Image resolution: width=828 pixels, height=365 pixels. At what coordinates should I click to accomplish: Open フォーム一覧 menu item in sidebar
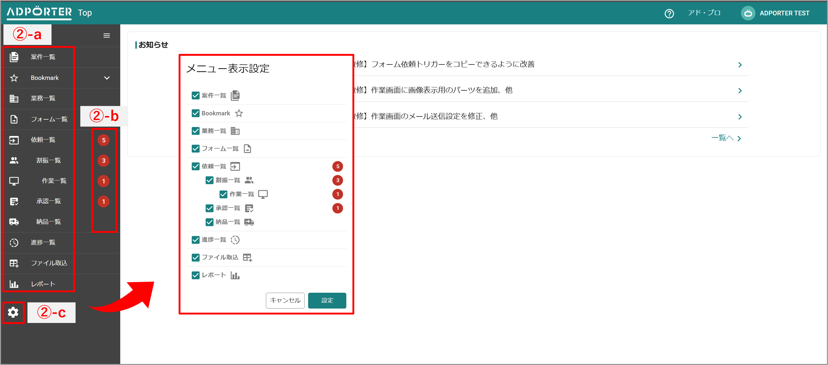pos(49,119)
